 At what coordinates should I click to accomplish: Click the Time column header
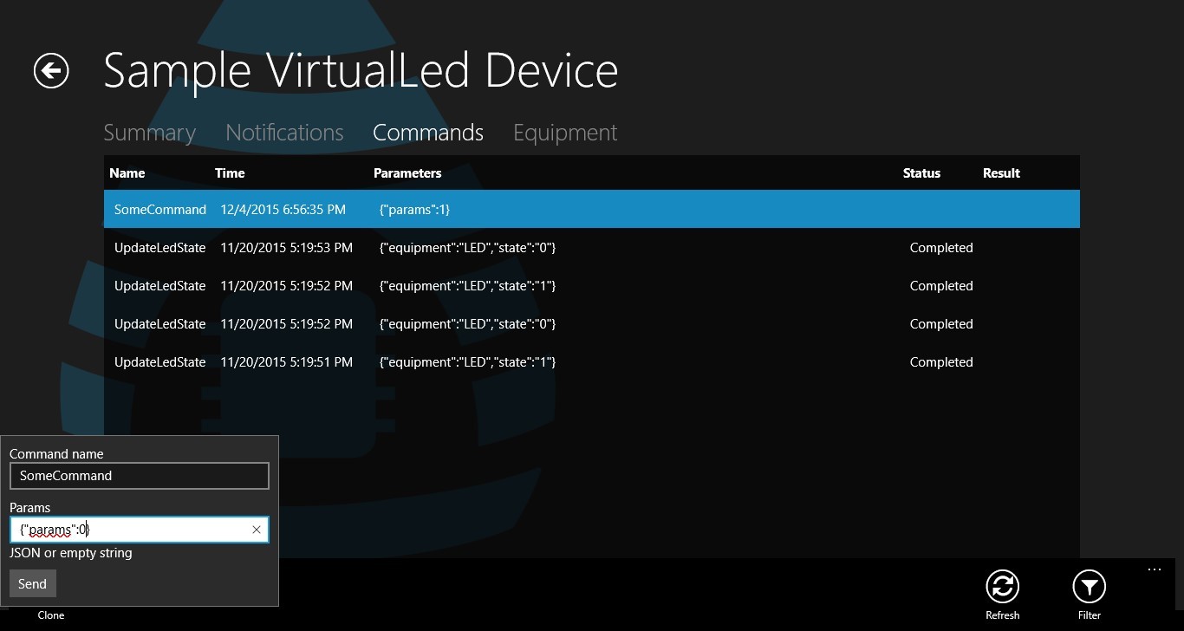[x=230, y=173]
